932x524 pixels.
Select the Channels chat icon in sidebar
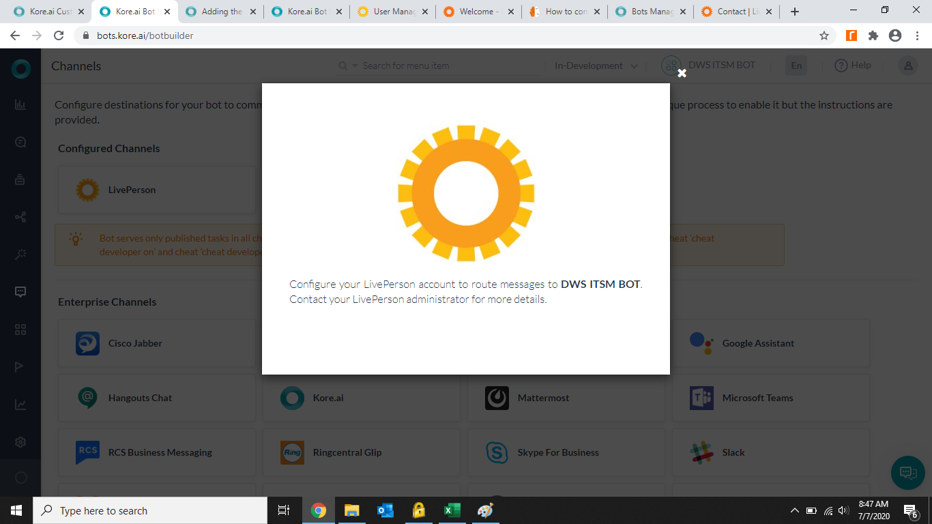[20, 292]
